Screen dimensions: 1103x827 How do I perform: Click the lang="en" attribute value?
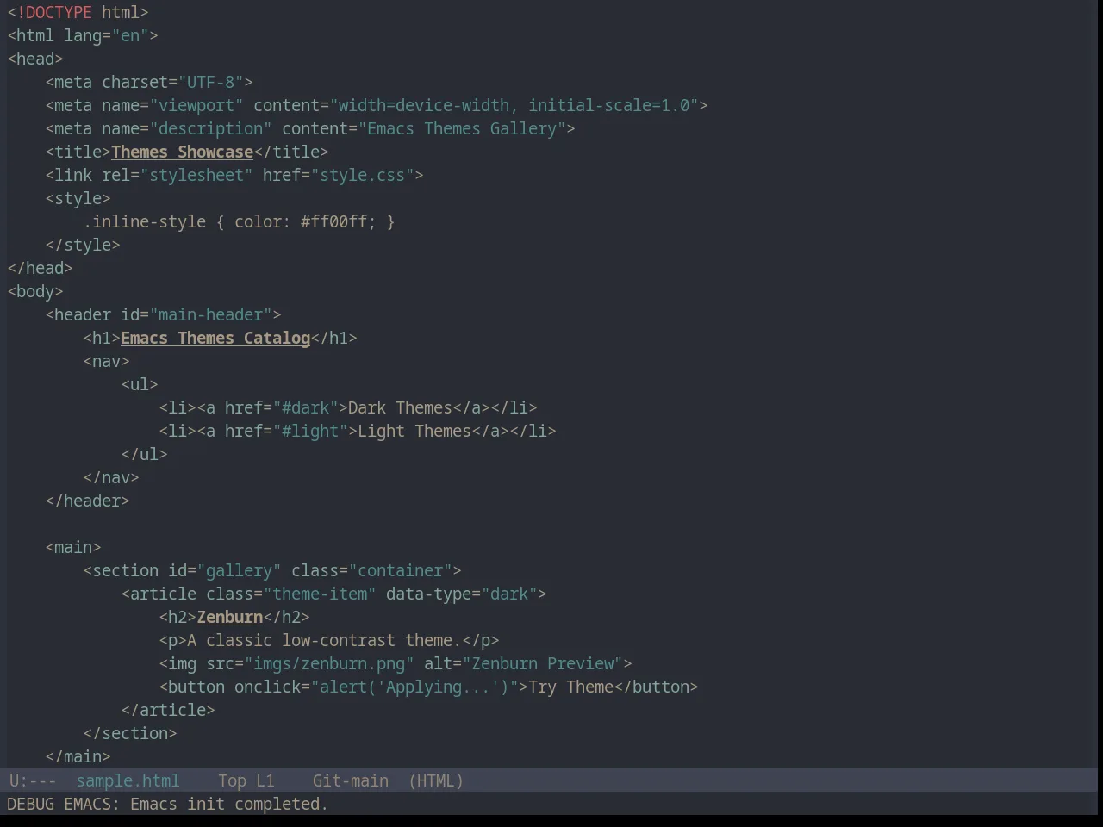pos(130,35)
